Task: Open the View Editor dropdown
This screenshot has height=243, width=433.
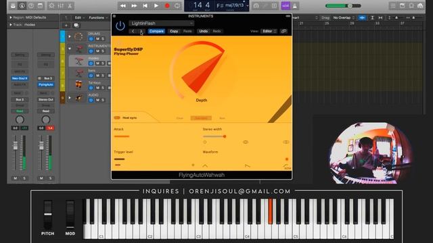Action: pyautogui.click(x=269, y=31)
